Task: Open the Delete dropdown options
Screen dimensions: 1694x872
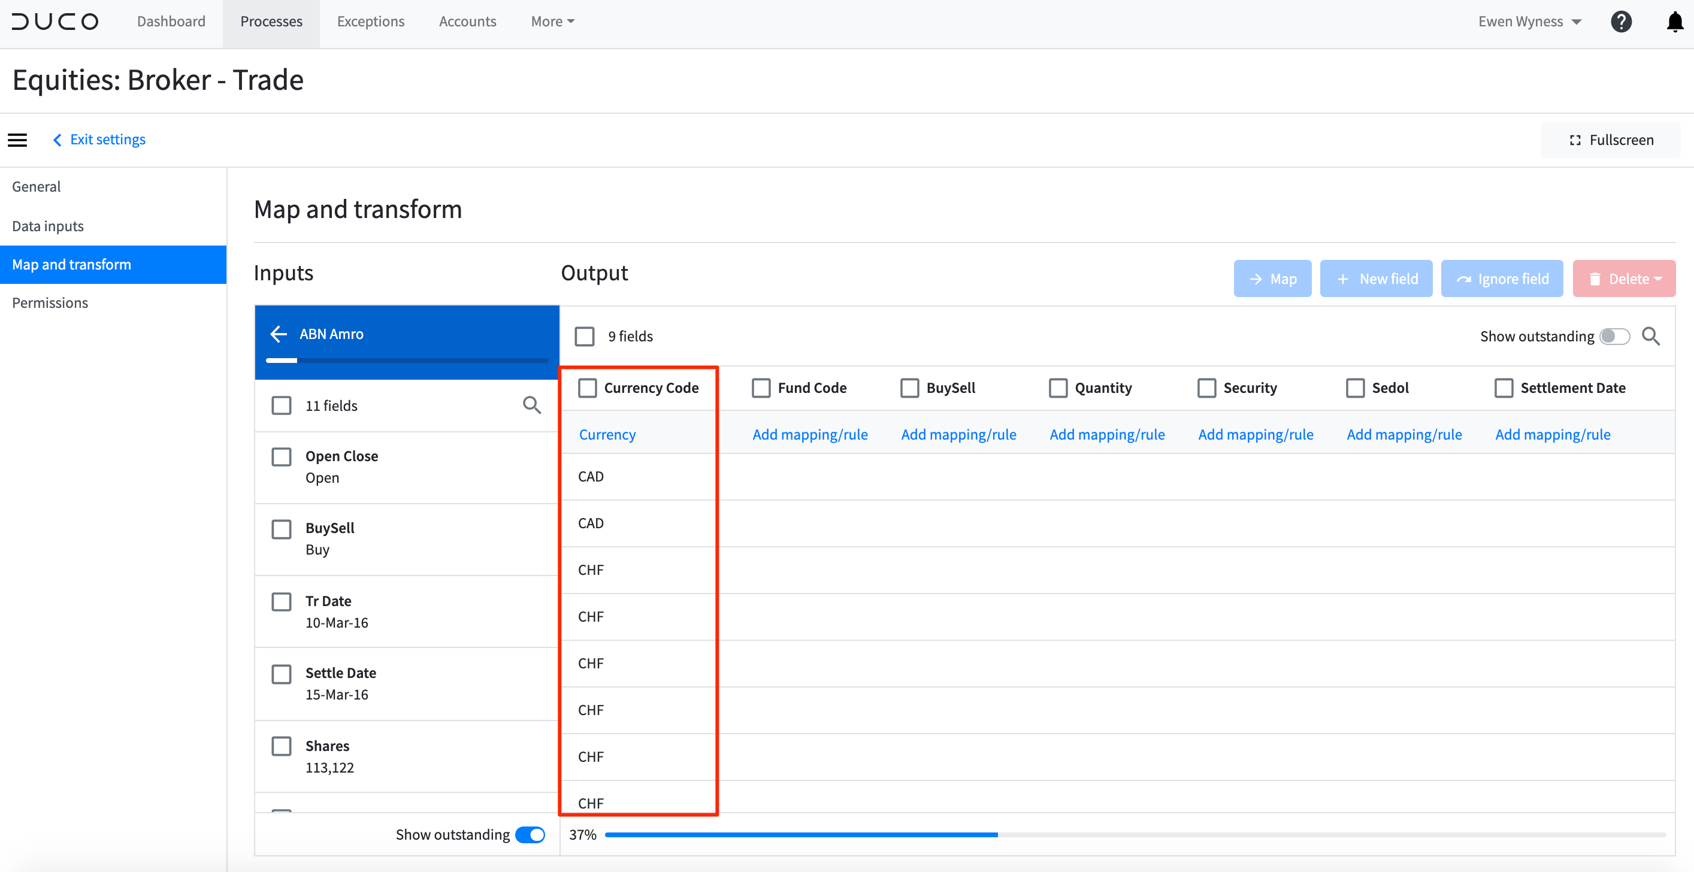Action: tap(1624, 278)
